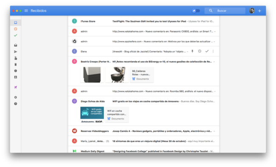Screen dimensions: 276x167
Task: Open the iTunes Store TestFlight email
Action: 144,22
